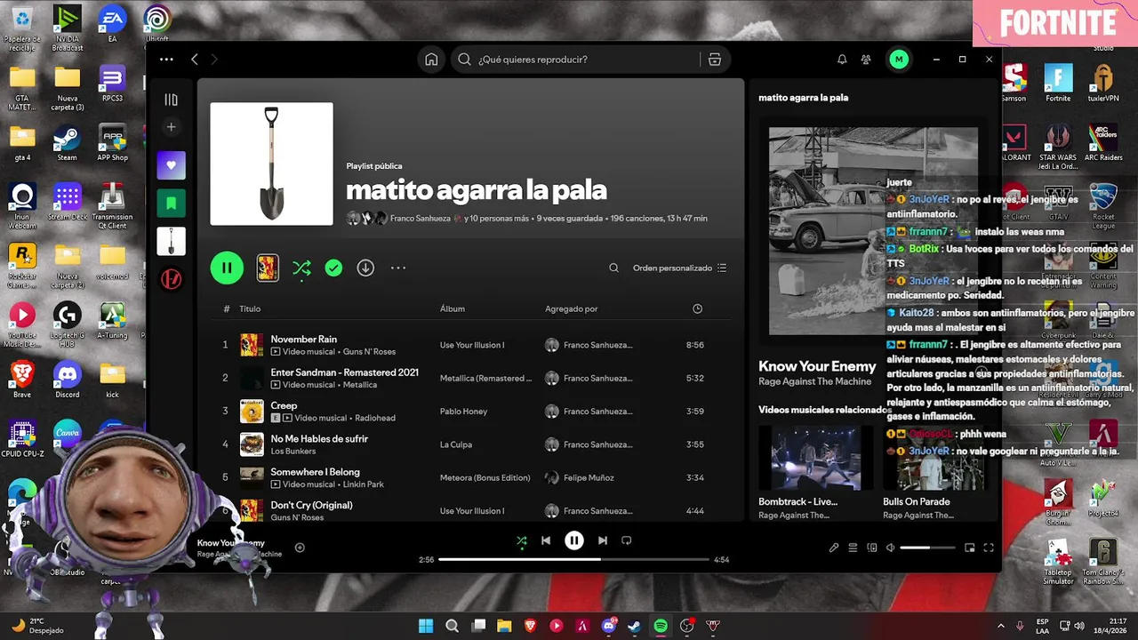Toggle repeat mode in the player
The image size is (1138, 640).
click(x=627, y=540)
